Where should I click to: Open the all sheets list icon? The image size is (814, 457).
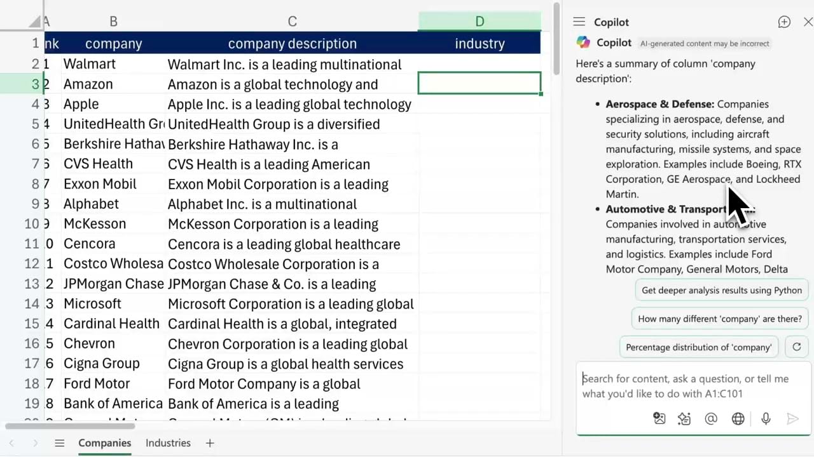coord(59,443)
